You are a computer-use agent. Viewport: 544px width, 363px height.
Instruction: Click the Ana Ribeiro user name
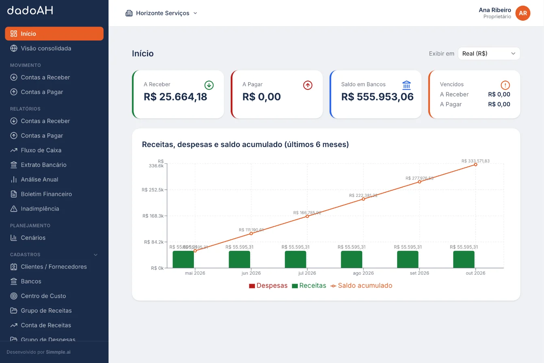(495, 10)
